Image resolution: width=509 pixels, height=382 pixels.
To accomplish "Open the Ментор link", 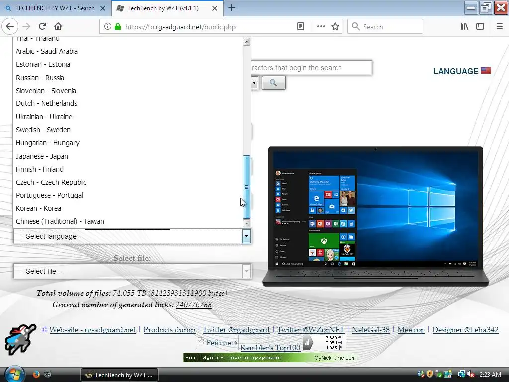I will [x=411, y=330].
